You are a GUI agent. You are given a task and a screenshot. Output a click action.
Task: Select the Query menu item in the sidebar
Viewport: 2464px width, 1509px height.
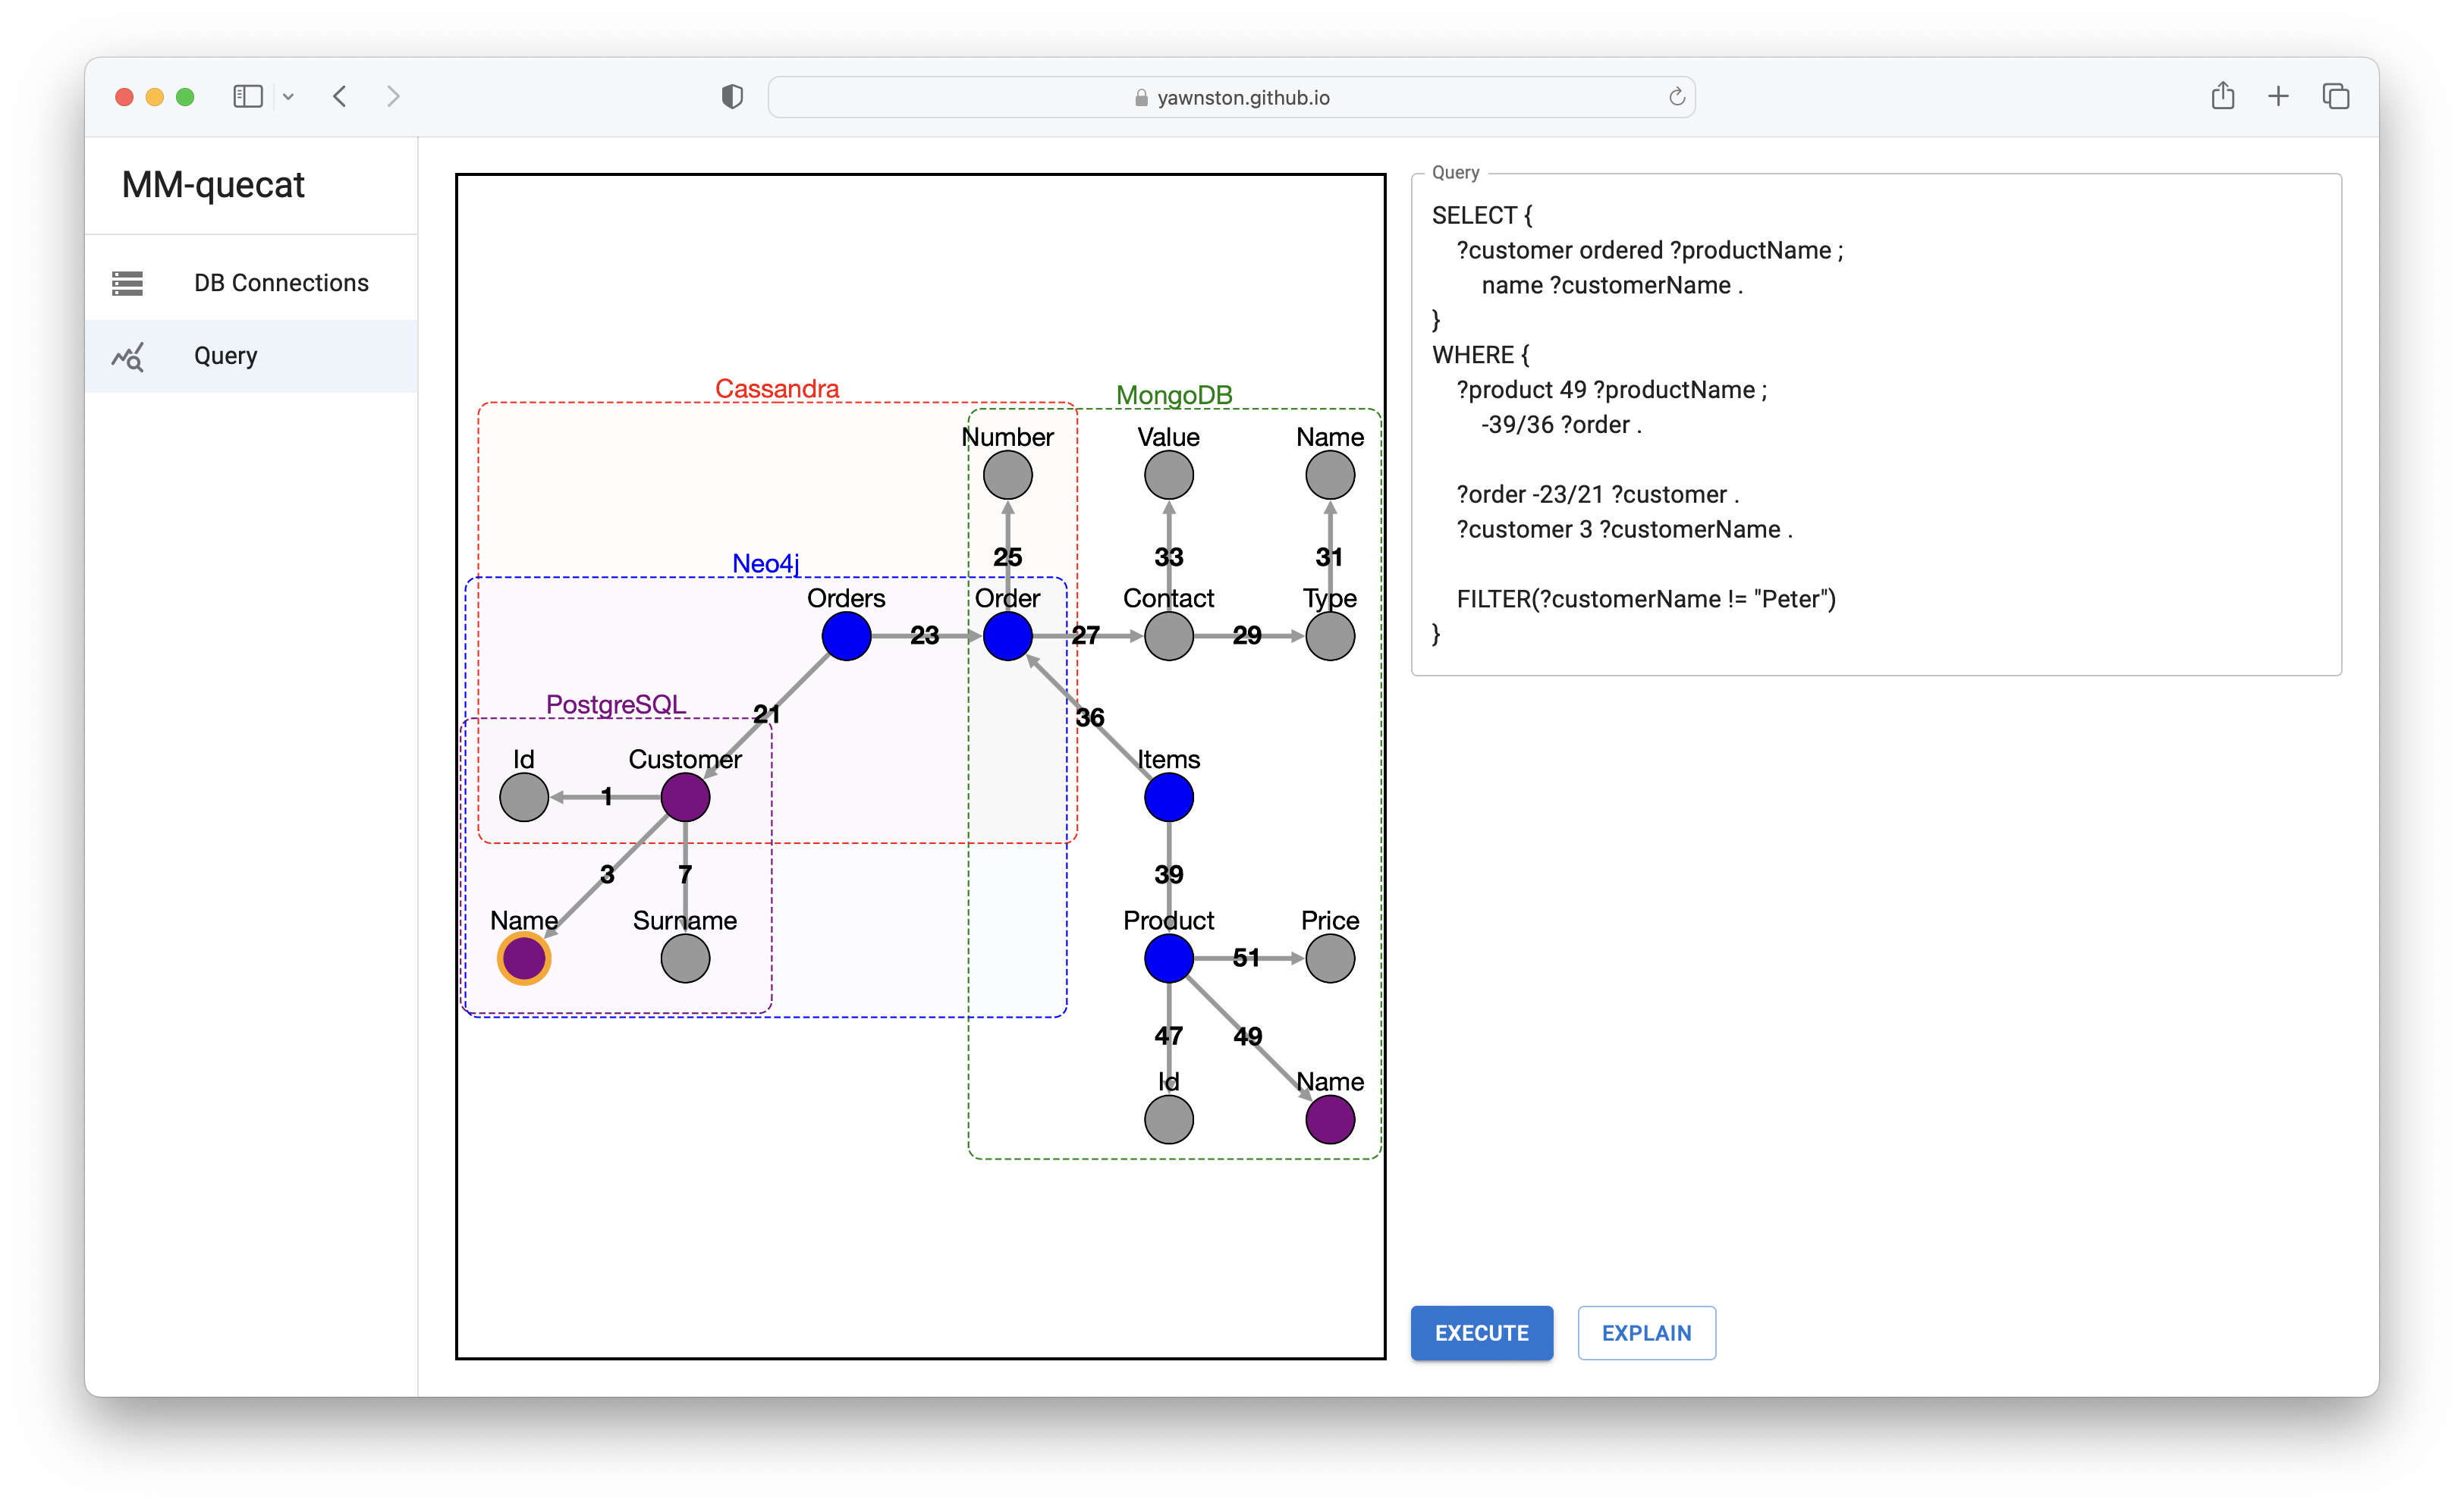tap(251, 356)
